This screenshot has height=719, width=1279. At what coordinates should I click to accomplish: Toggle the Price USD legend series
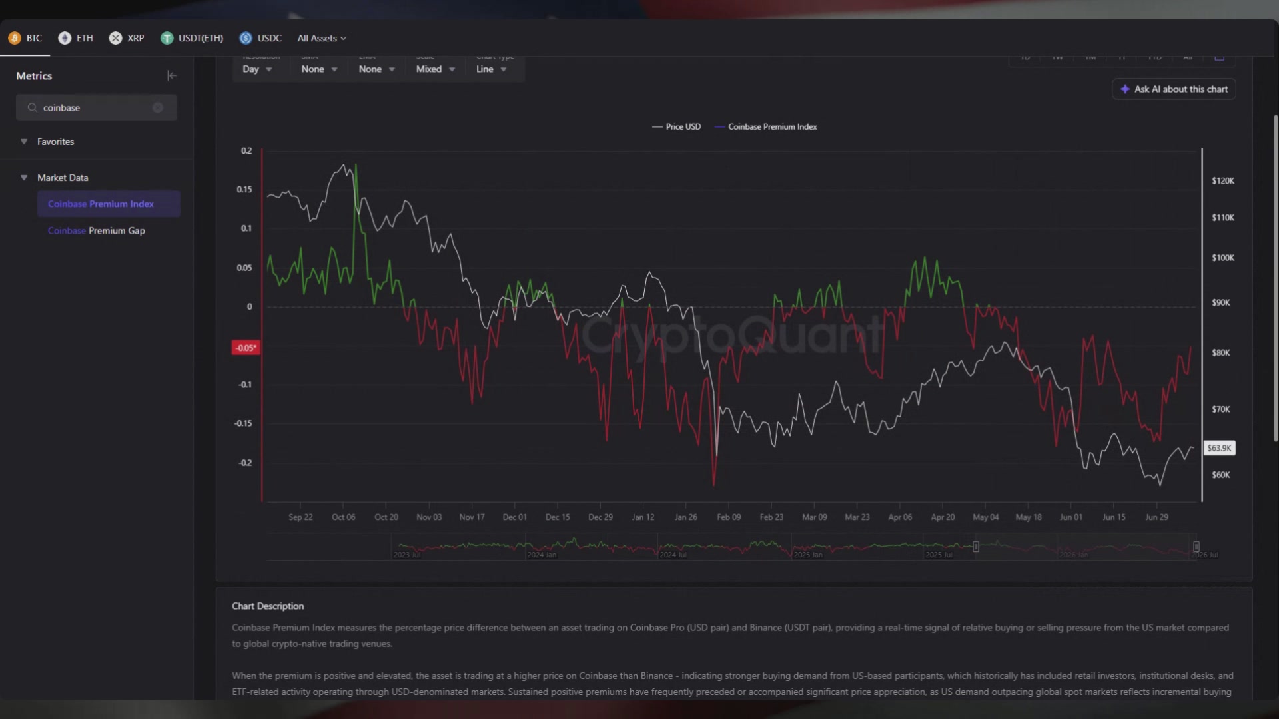pyautogui.click(x=676, y=126)
